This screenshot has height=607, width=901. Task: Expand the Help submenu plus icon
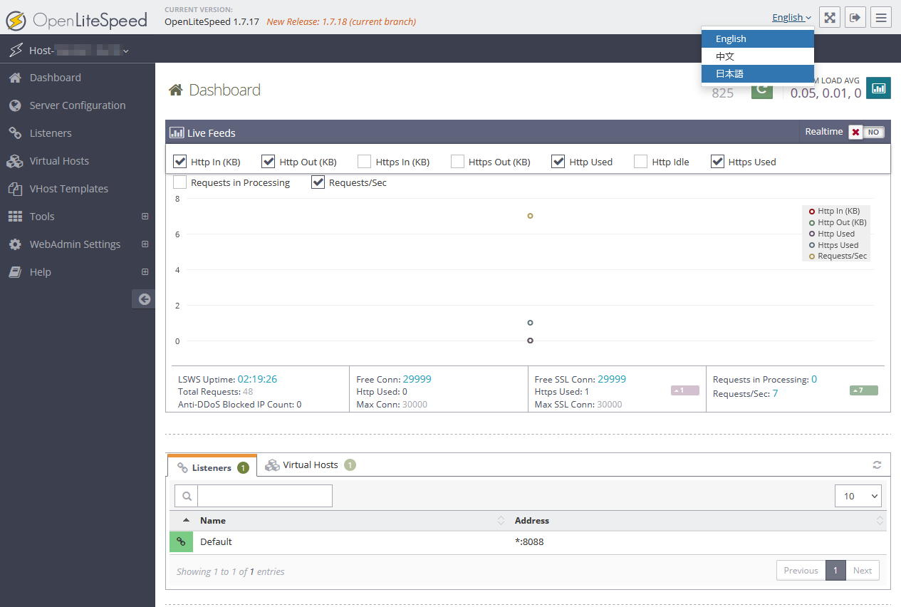(145, 272)
